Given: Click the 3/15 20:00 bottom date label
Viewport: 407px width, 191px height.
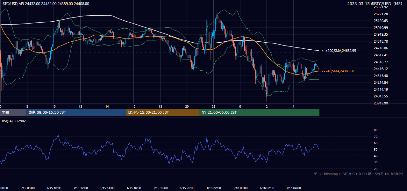Looking at the screenshot, I should coord(187,188).
